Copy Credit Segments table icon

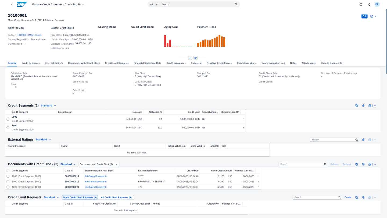click(357, 106)
